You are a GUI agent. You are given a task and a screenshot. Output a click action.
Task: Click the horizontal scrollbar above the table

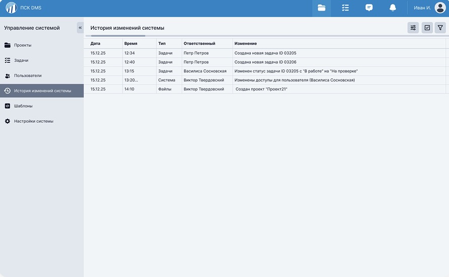118,36
